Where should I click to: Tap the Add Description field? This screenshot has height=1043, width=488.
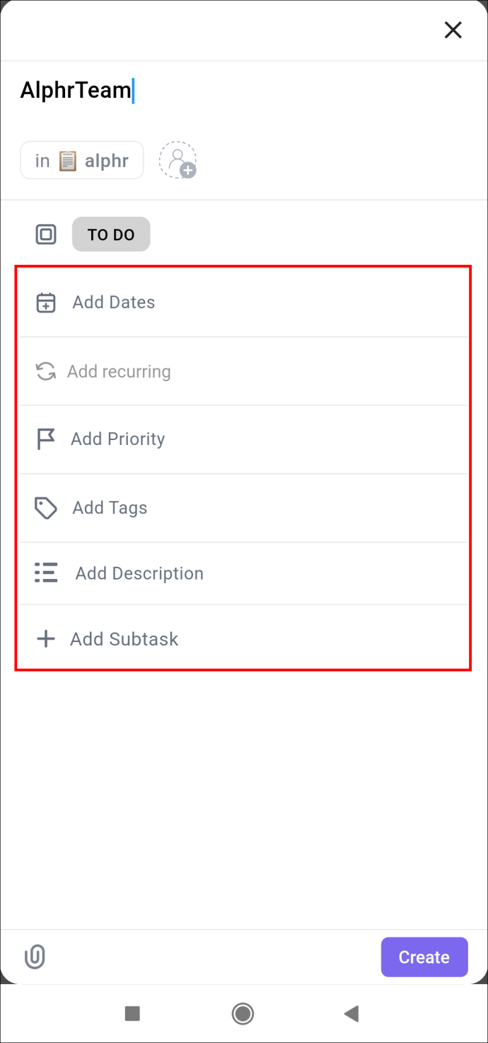(x=244, y=573)
